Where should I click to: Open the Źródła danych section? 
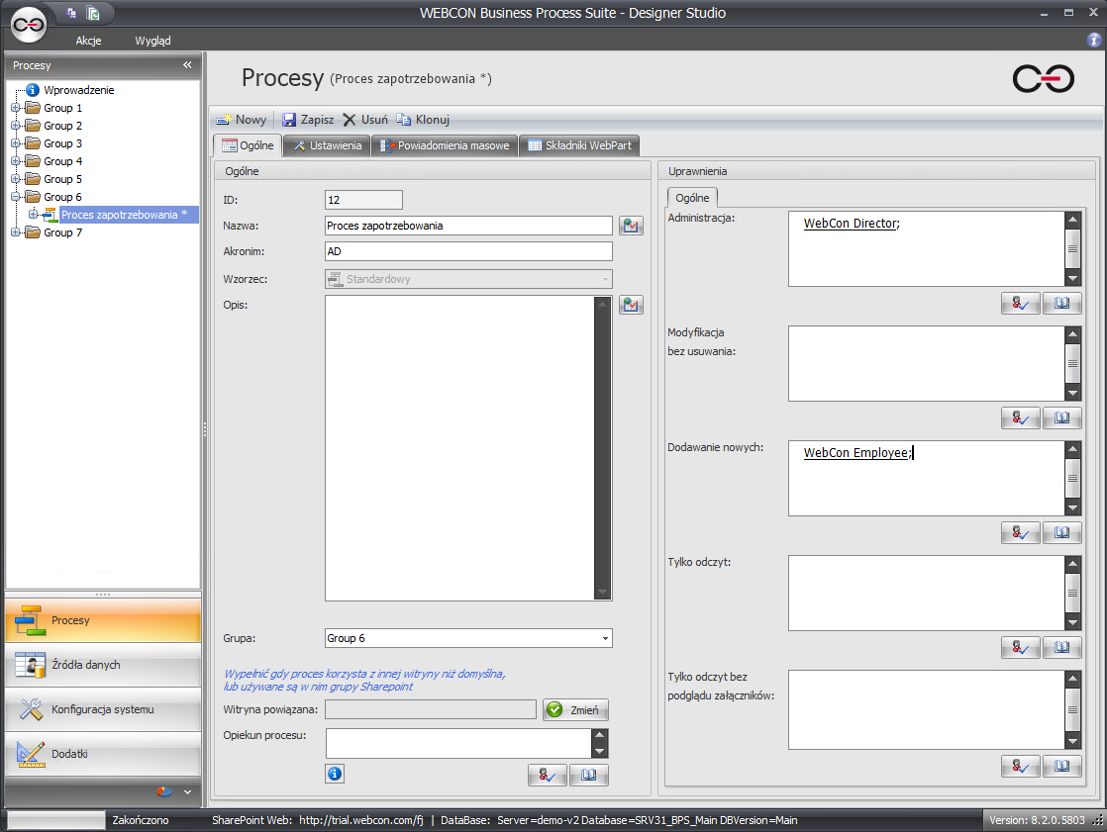[x=103, y=665]
